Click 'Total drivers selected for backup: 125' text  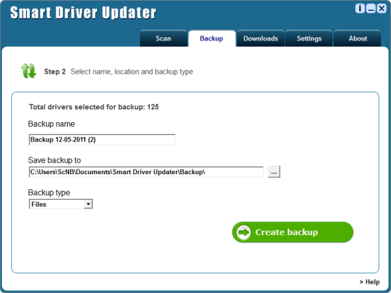[94, 107]
